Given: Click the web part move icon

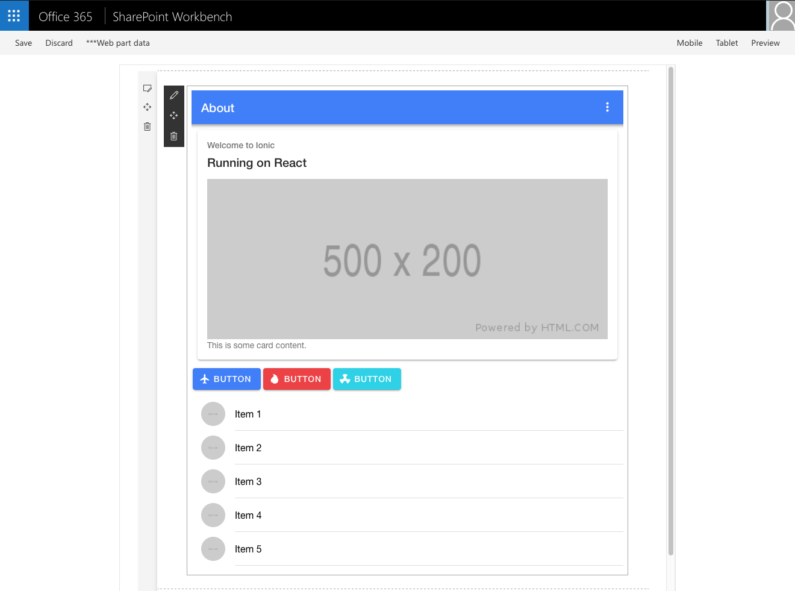Looking at the screenshot, I should (x=174, y=116).
